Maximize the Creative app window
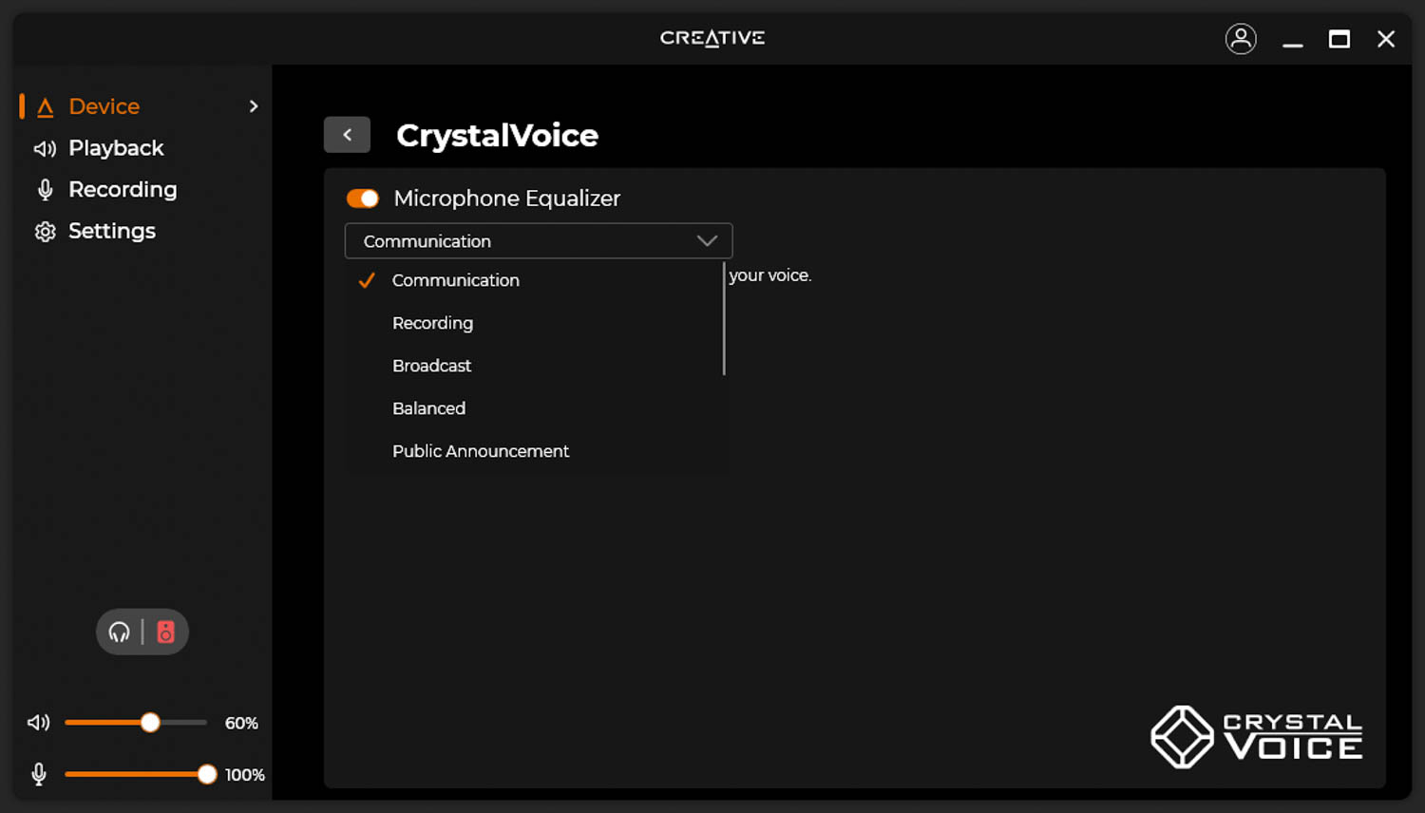This screenshot has height=813, width=1425. [x=1339, y=39]
